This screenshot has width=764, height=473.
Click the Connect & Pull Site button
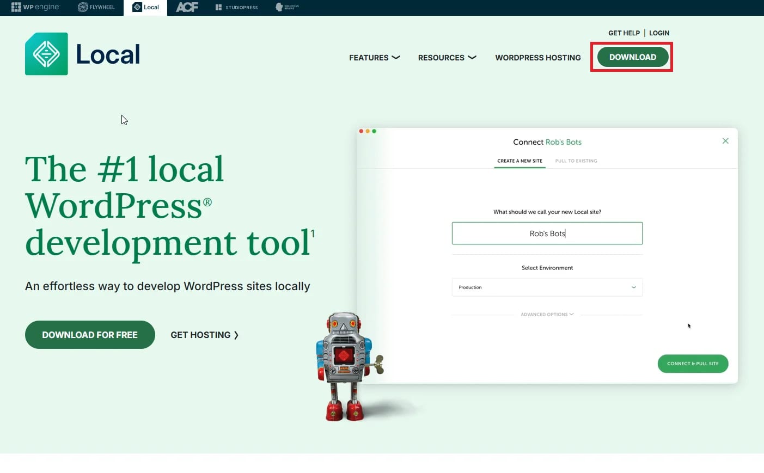[x=693, y=364]
